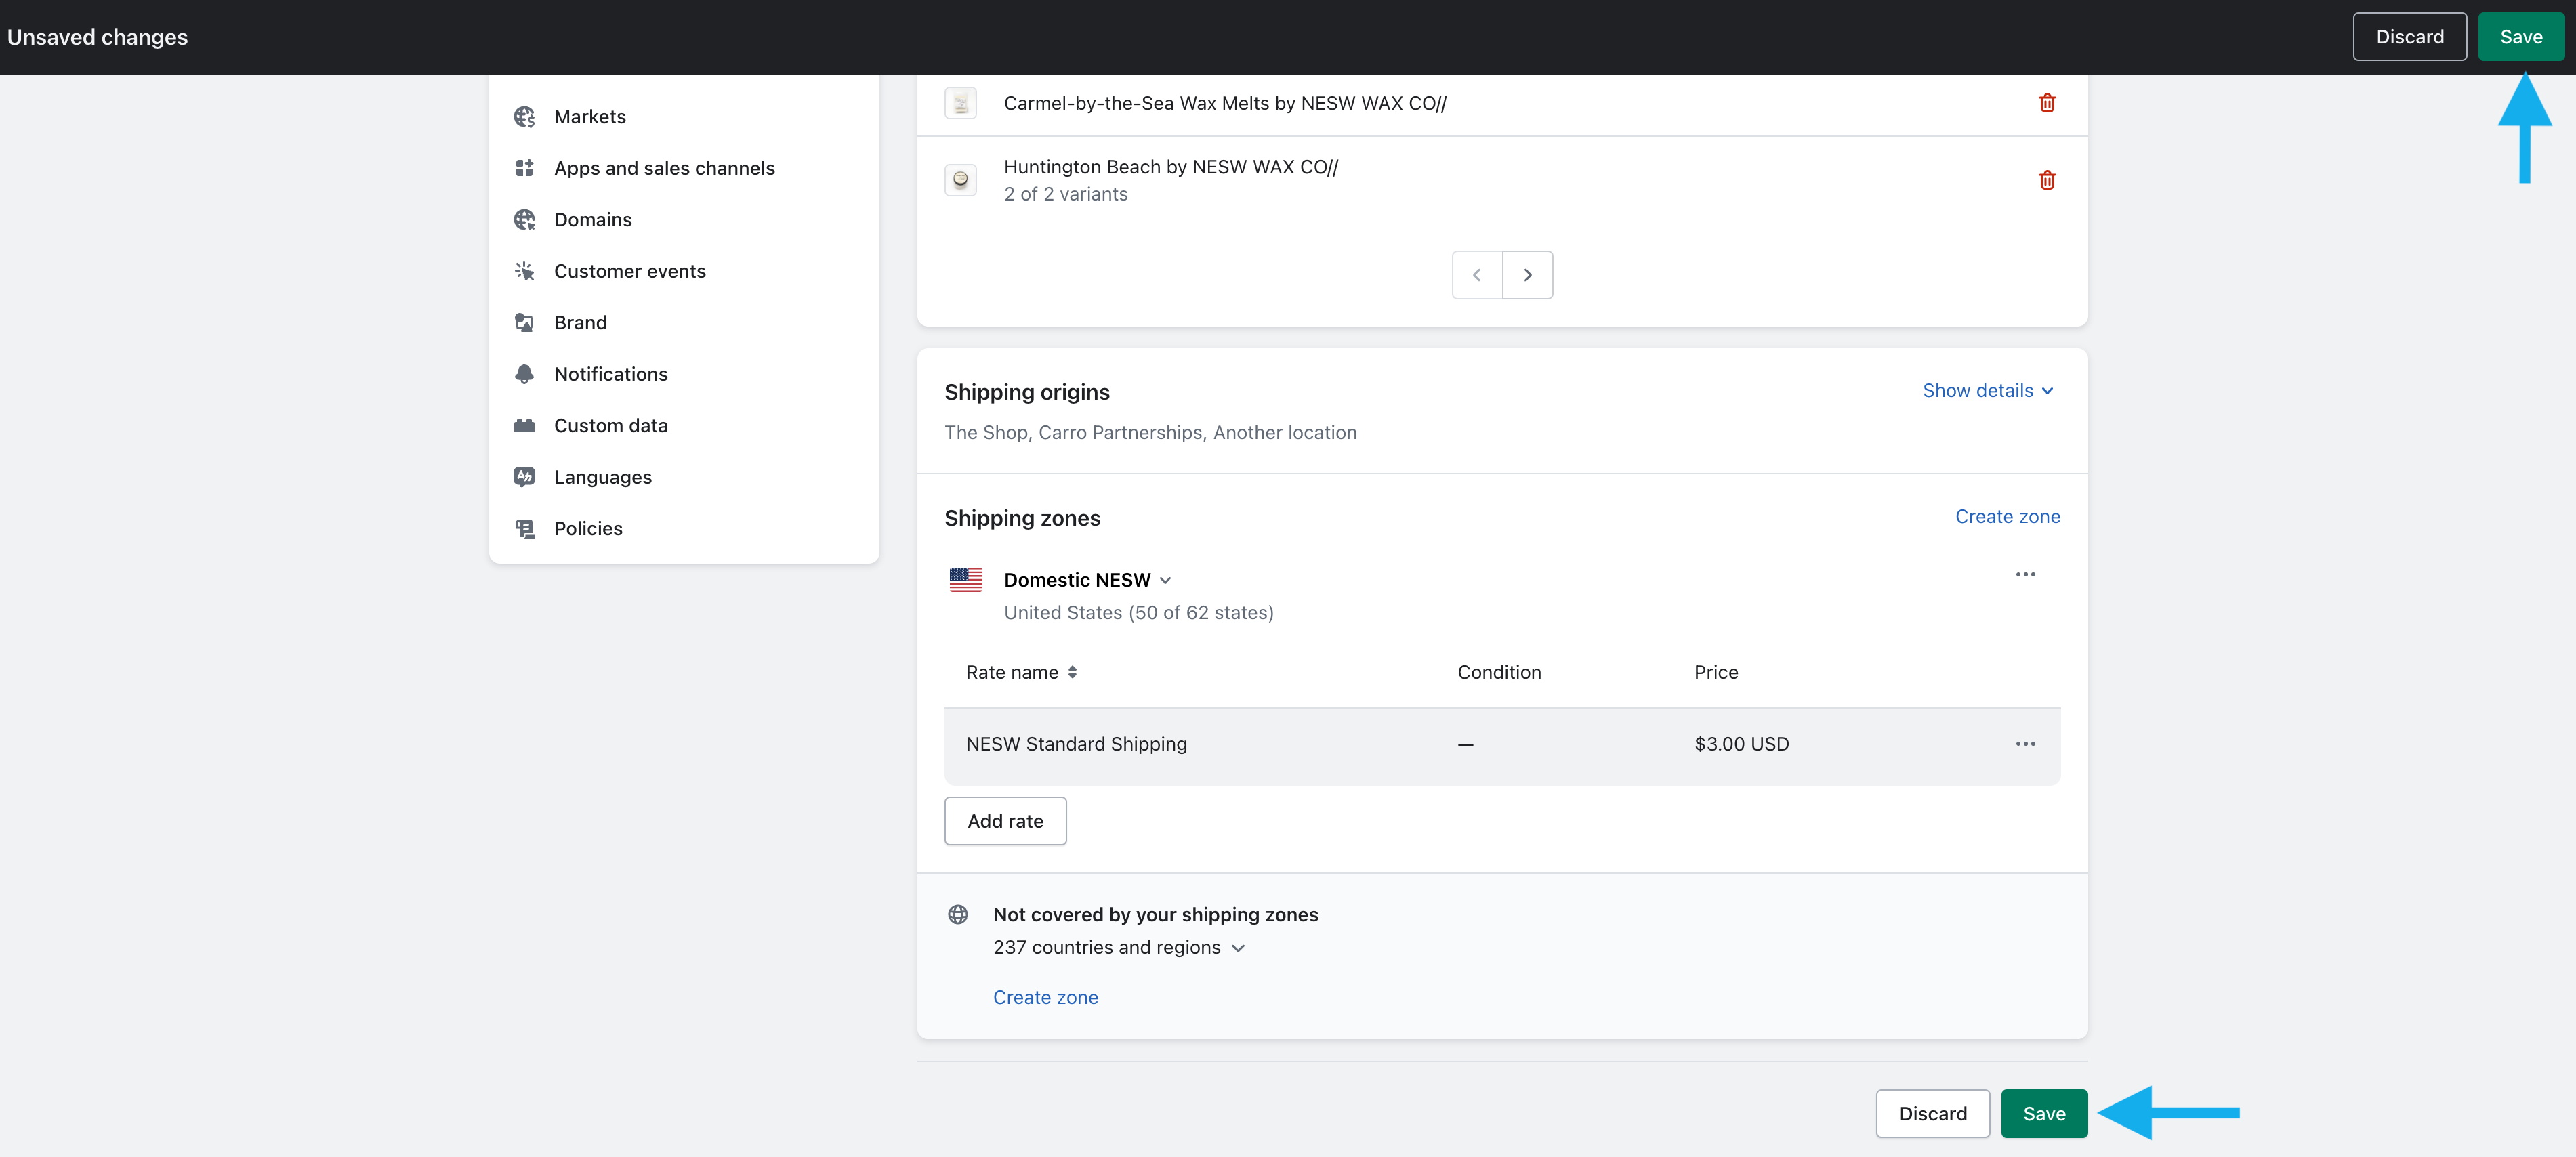Screen dimensions: 2576x1157
Task: Click the bottom Discard button
Action: [1932, 1114]
